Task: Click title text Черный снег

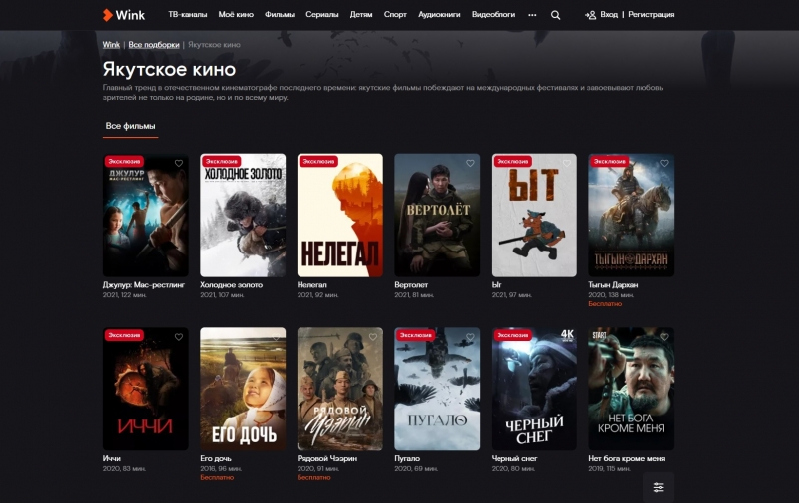Action: tap(514, 458)
